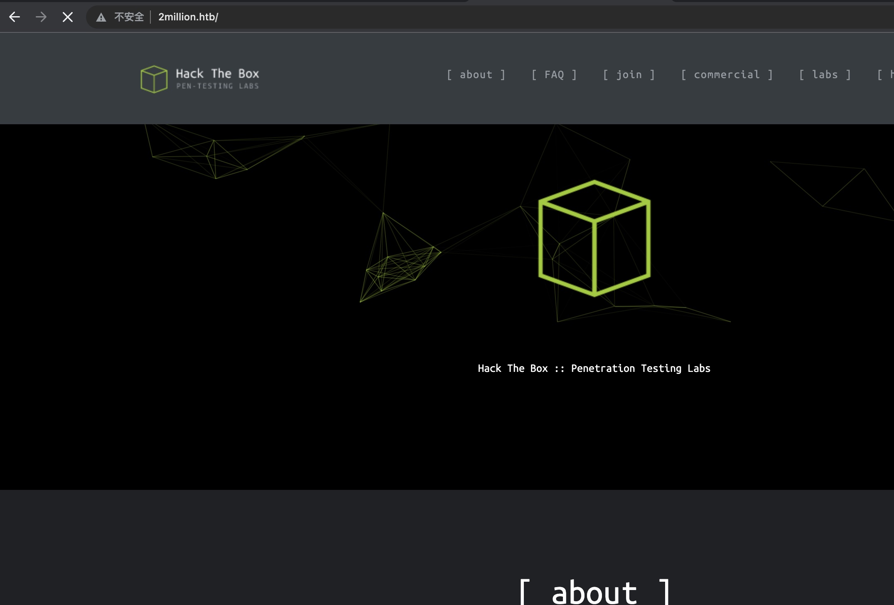Click the PEN-TESTING LABS subtitle text
This screenshot has width=894, height=605.
[x=217, y=86]
